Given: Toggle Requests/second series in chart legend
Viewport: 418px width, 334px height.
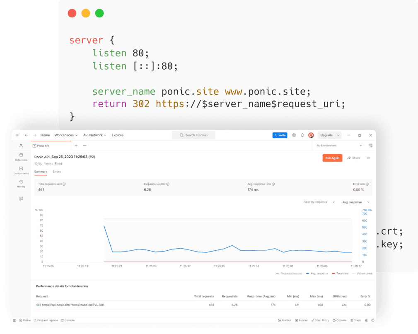Looking at the screenshot, I should pos(289,273).
